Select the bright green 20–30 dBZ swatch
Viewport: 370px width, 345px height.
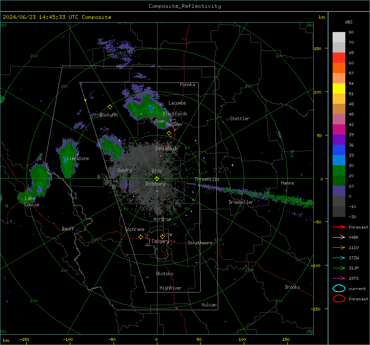pos(339,171)
